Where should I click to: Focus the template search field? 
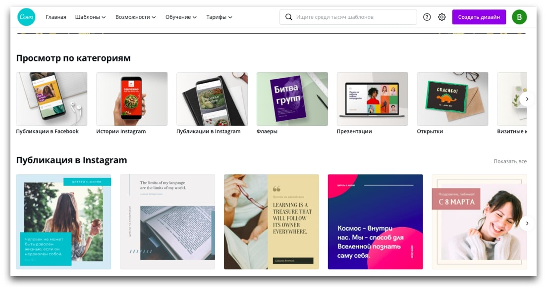click(x=348, y=17)
